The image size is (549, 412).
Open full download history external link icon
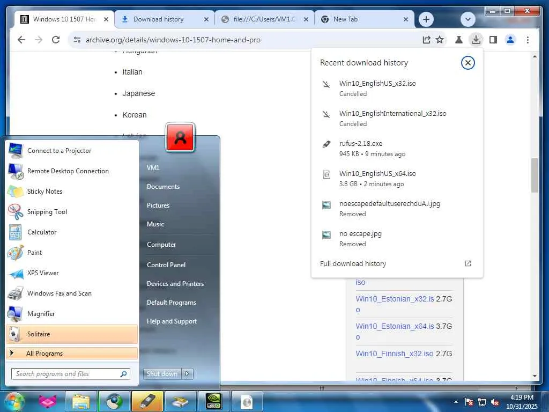(468, 263)
